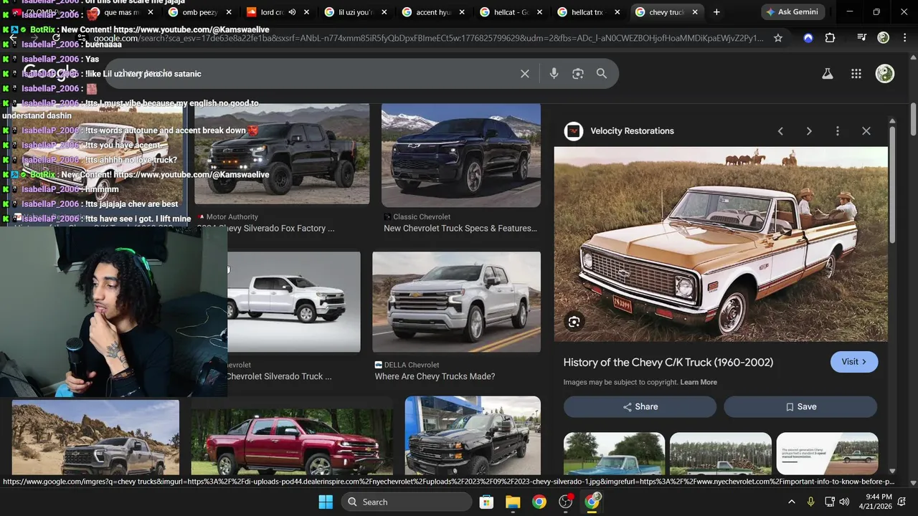Switch to the 'hellcat - Go' tab

pyautogui.click(x=511, y=12)
